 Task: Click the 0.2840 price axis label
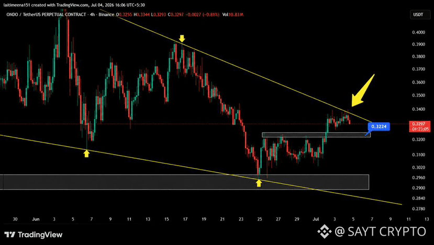point(418,199)
